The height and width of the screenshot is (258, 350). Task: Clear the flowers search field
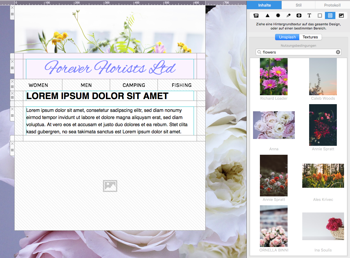[x=338, y=52]
